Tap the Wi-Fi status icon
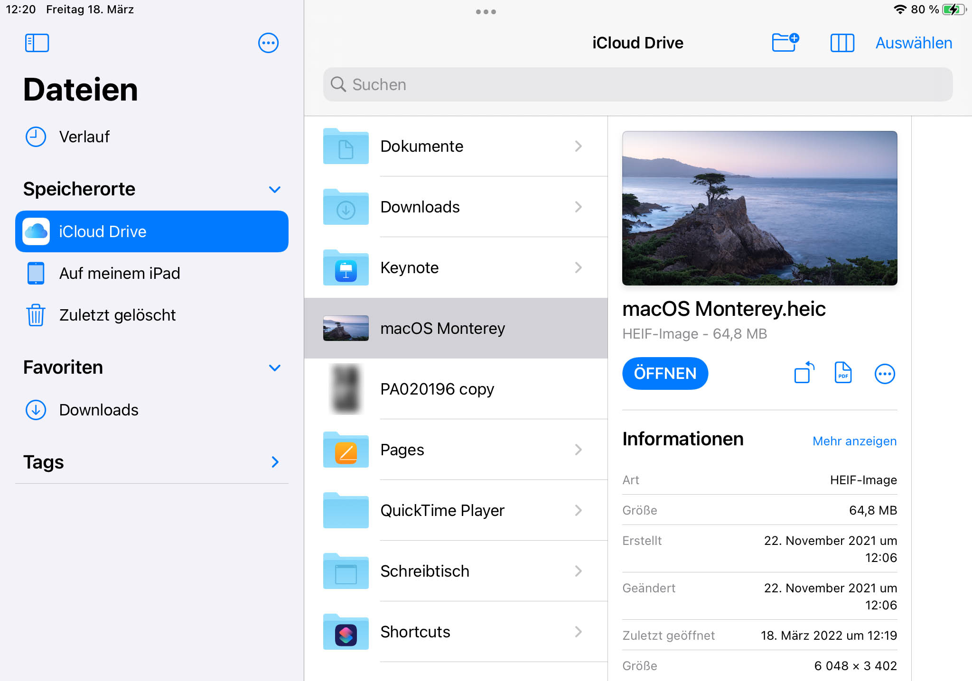 (x=900, y=9)
